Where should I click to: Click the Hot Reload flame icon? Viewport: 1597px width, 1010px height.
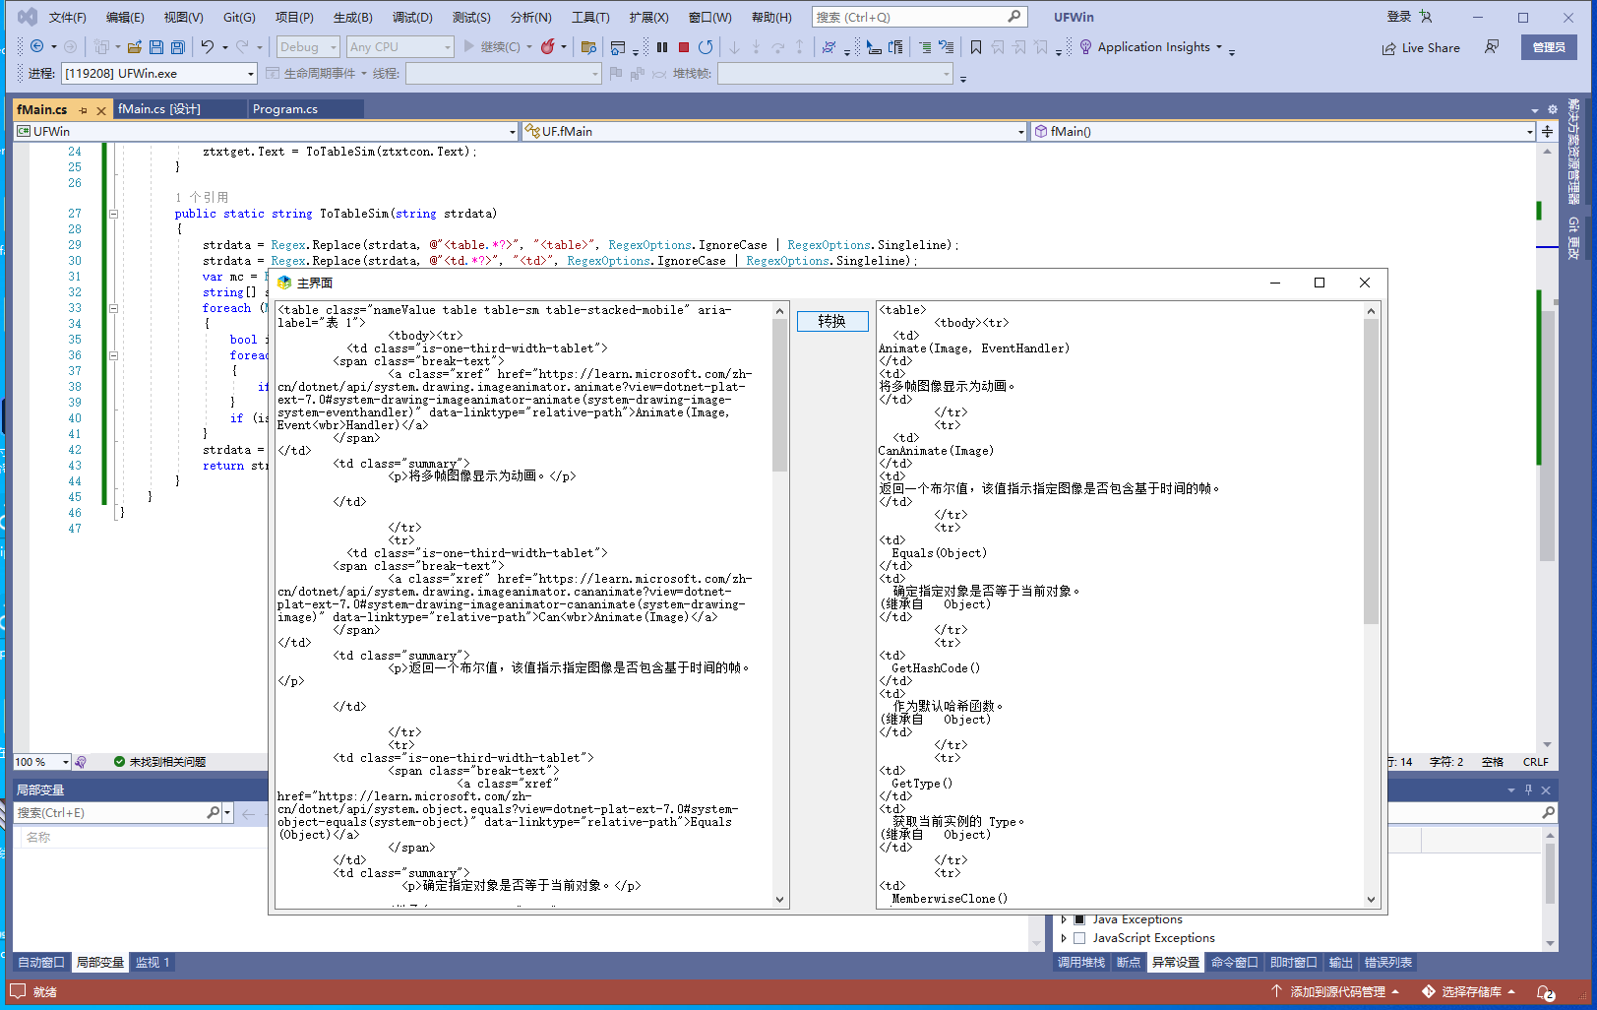[548, 46]
